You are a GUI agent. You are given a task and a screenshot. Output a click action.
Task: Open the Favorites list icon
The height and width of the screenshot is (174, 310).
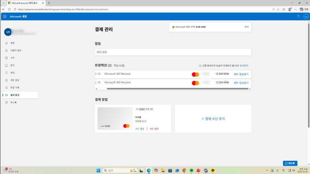[x=284, y=9]
